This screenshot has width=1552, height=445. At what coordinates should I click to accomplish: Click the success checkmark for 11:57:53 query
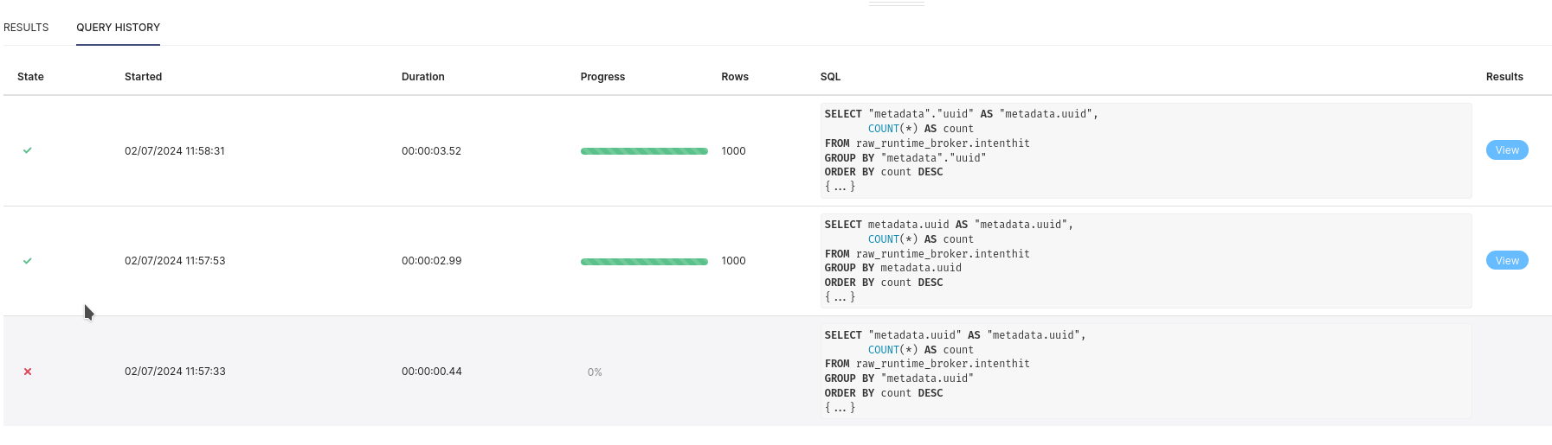(28, 261)
